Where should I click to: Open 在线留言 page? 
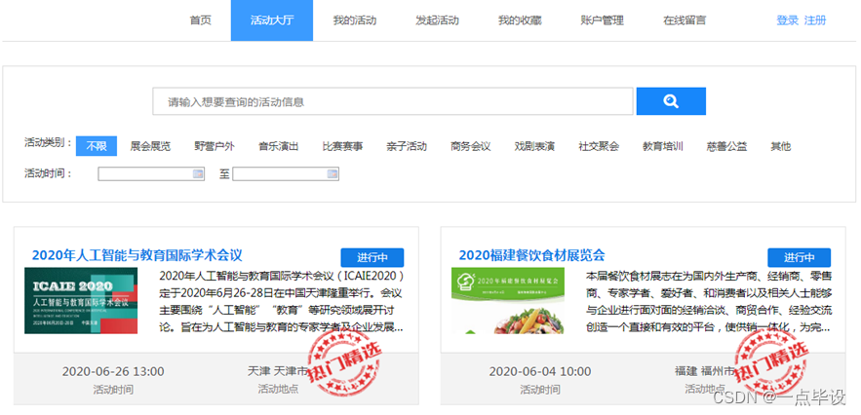[685, 20]
